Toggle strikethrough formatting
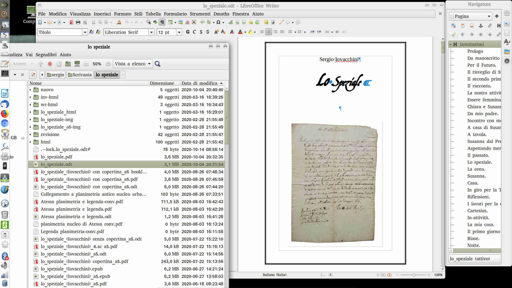The height and width of the screenshot is (288, 512). [208, 32]
